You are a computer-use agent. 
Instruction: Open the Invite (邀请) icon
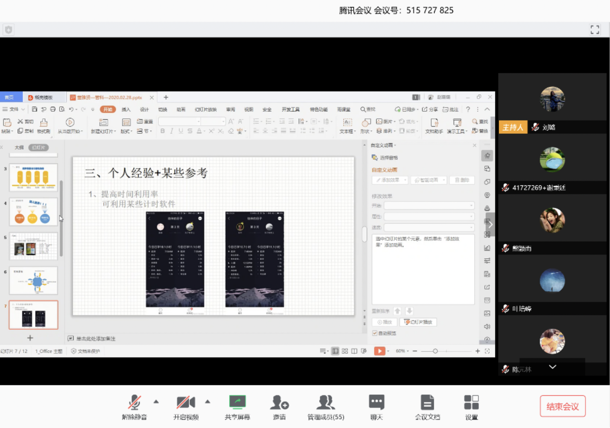[x=279, y=402]
